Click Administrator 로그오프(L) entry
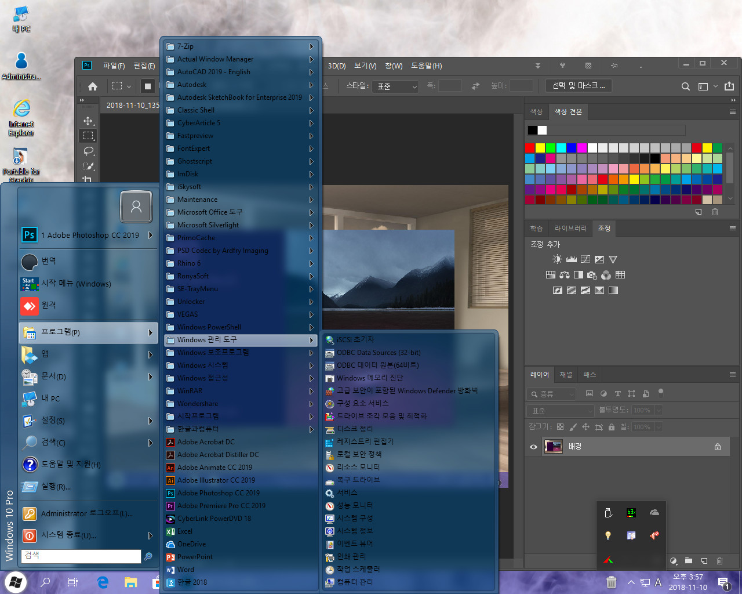The width and height of the screenshot is (742, 594). tap(88, 513)
